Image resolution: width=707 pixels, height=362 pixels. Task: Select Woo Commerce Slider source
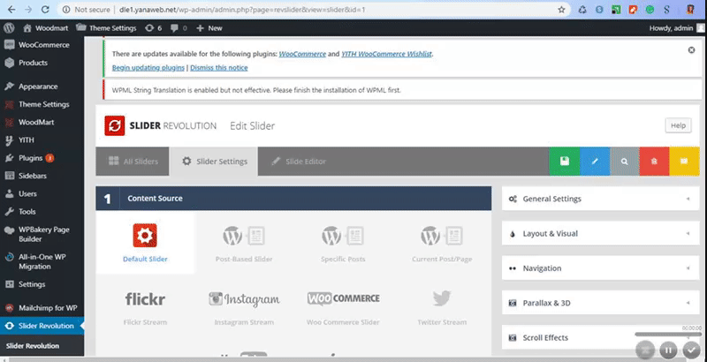tap(343, 307)
